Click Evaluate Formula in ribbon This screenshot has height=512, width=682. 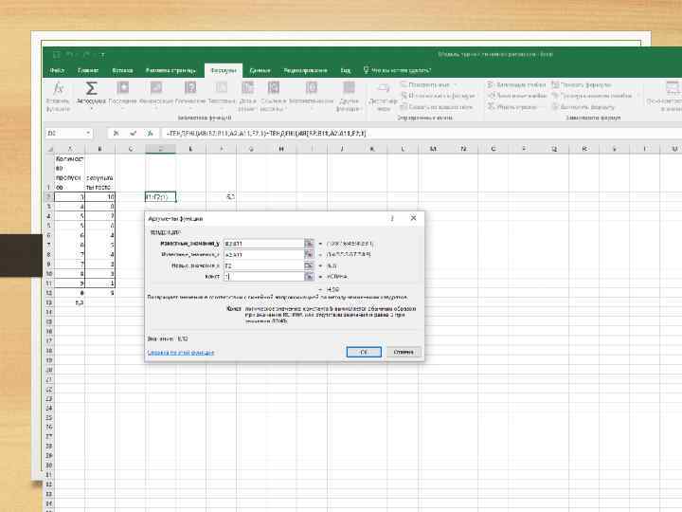pyautogui.click(x=583, y=106)
